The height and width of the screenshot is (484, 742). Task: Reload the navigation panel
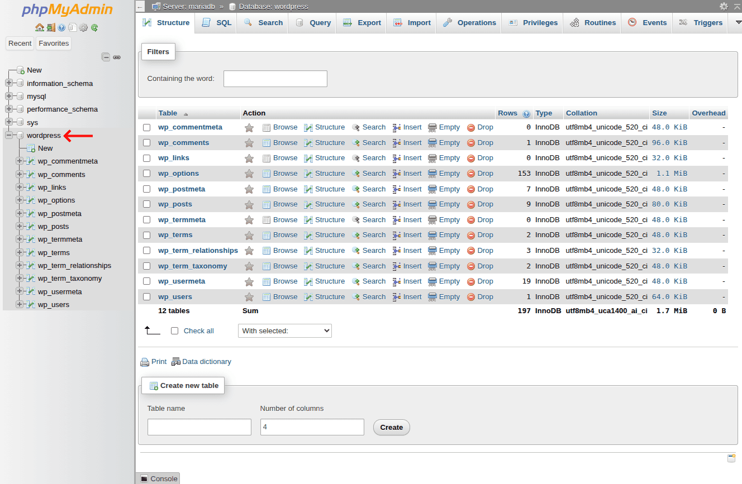pos(94,27)
